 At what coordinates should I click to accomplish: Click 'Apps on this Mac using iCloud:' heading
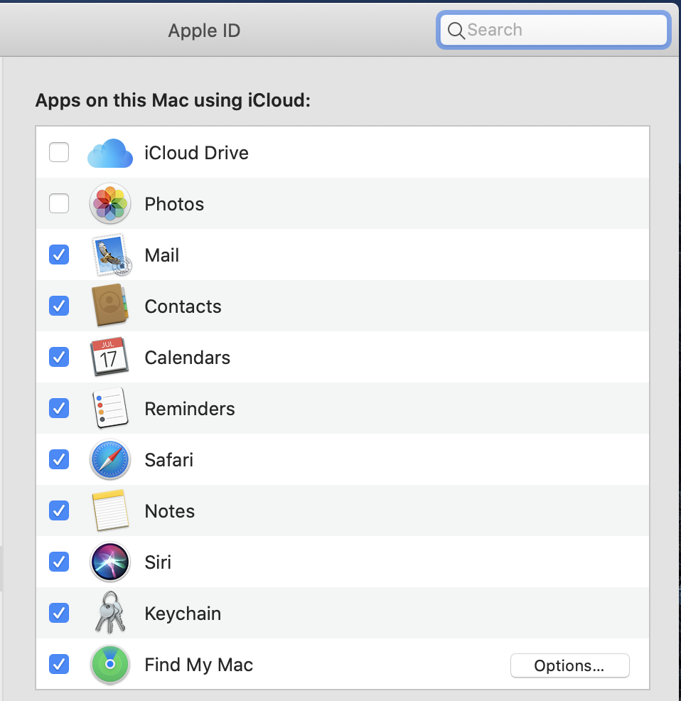coord(173,100)
